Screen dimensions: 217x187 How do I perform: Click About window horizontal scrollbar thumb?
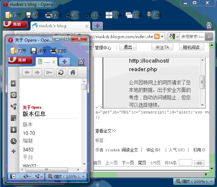click(x=47, y=170)
